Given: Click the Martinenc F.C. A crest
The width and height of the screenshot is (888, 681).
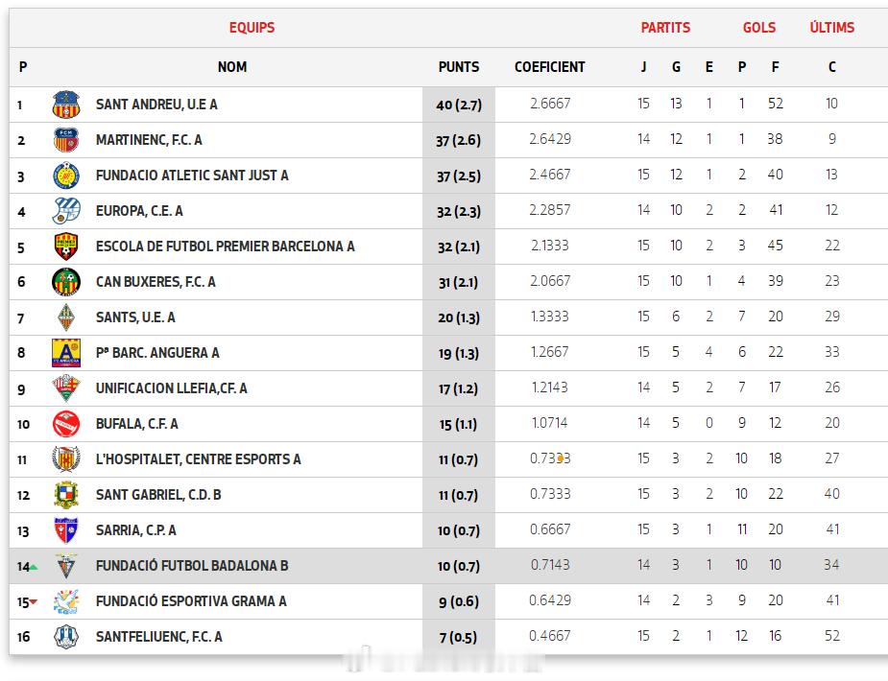Looking at the screenshot, I should point(66,140).
